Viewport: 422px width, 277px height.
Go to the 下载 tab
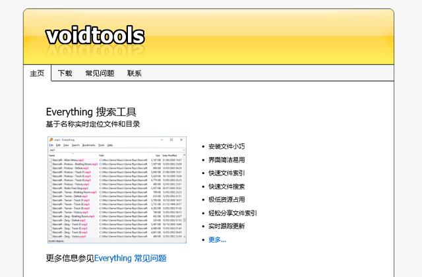(65, 73)
